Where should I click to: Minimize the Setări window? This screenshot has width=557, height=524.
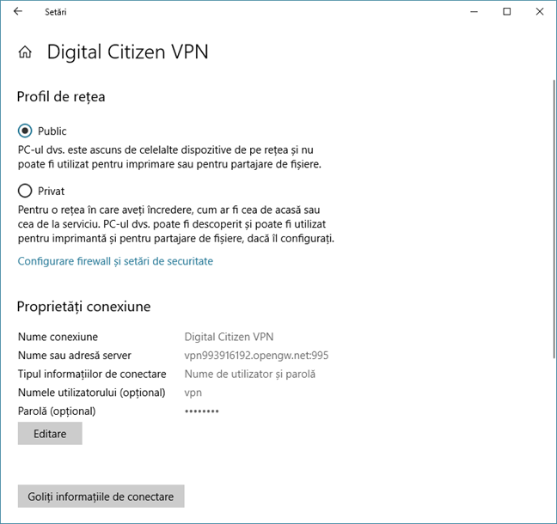point(474,12)
